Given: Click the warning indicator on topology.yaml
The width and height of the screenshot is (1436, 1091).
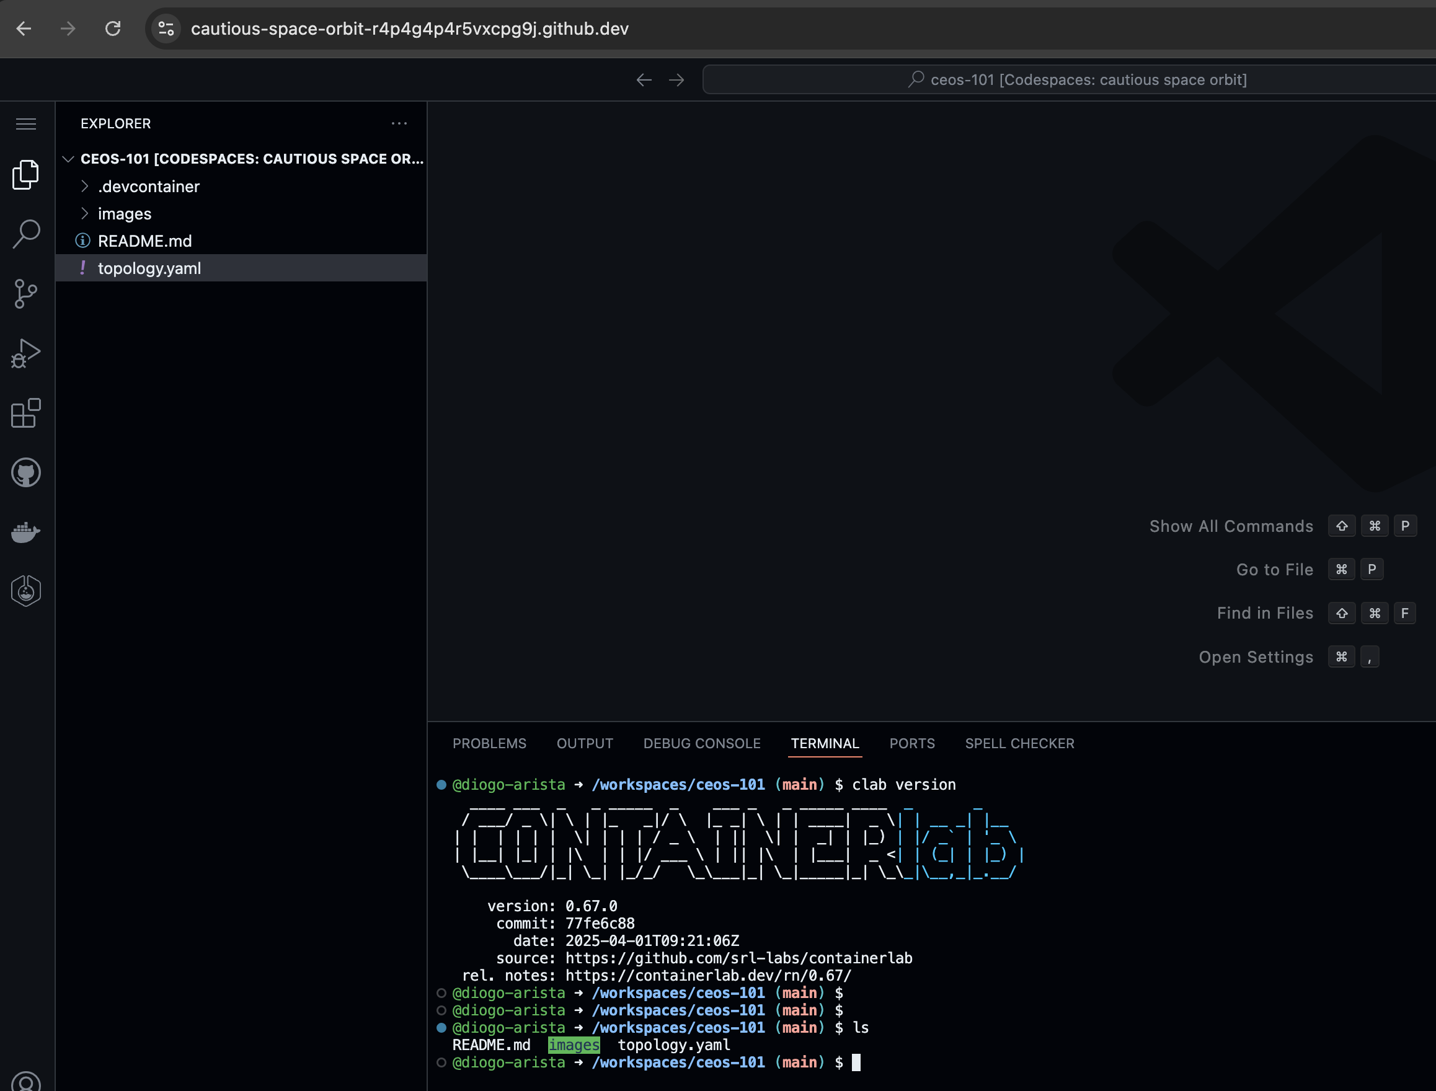Looking at the screenshot, I should [83, 268].
